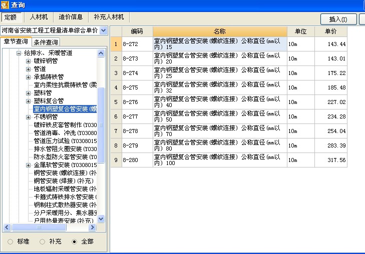Image resolution: width=365 pixels, height=254 pixels.
Task: Click horizontal scrollbar right arrow
Action: [x=93, y=227]
